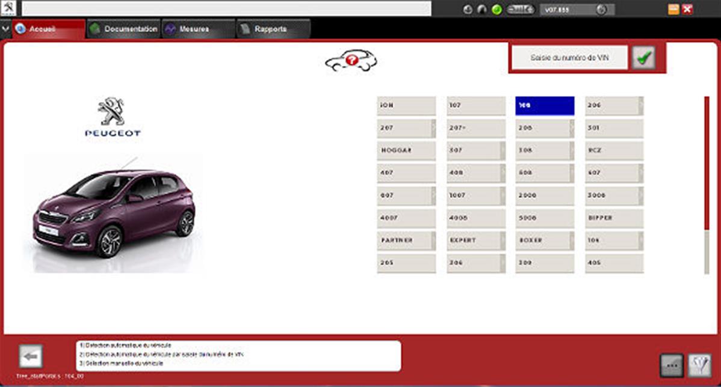Click instruction line 3 about manual selection
The width and height of the screenshot is (721, 387).
coord(121,363)
